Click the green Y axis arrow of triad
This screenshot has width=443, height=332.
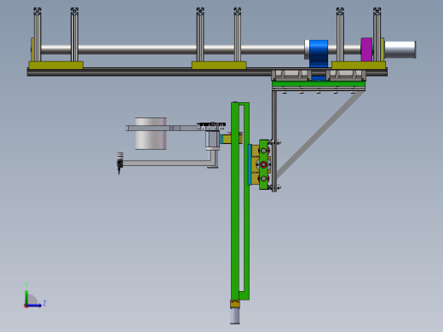[26, 297]
